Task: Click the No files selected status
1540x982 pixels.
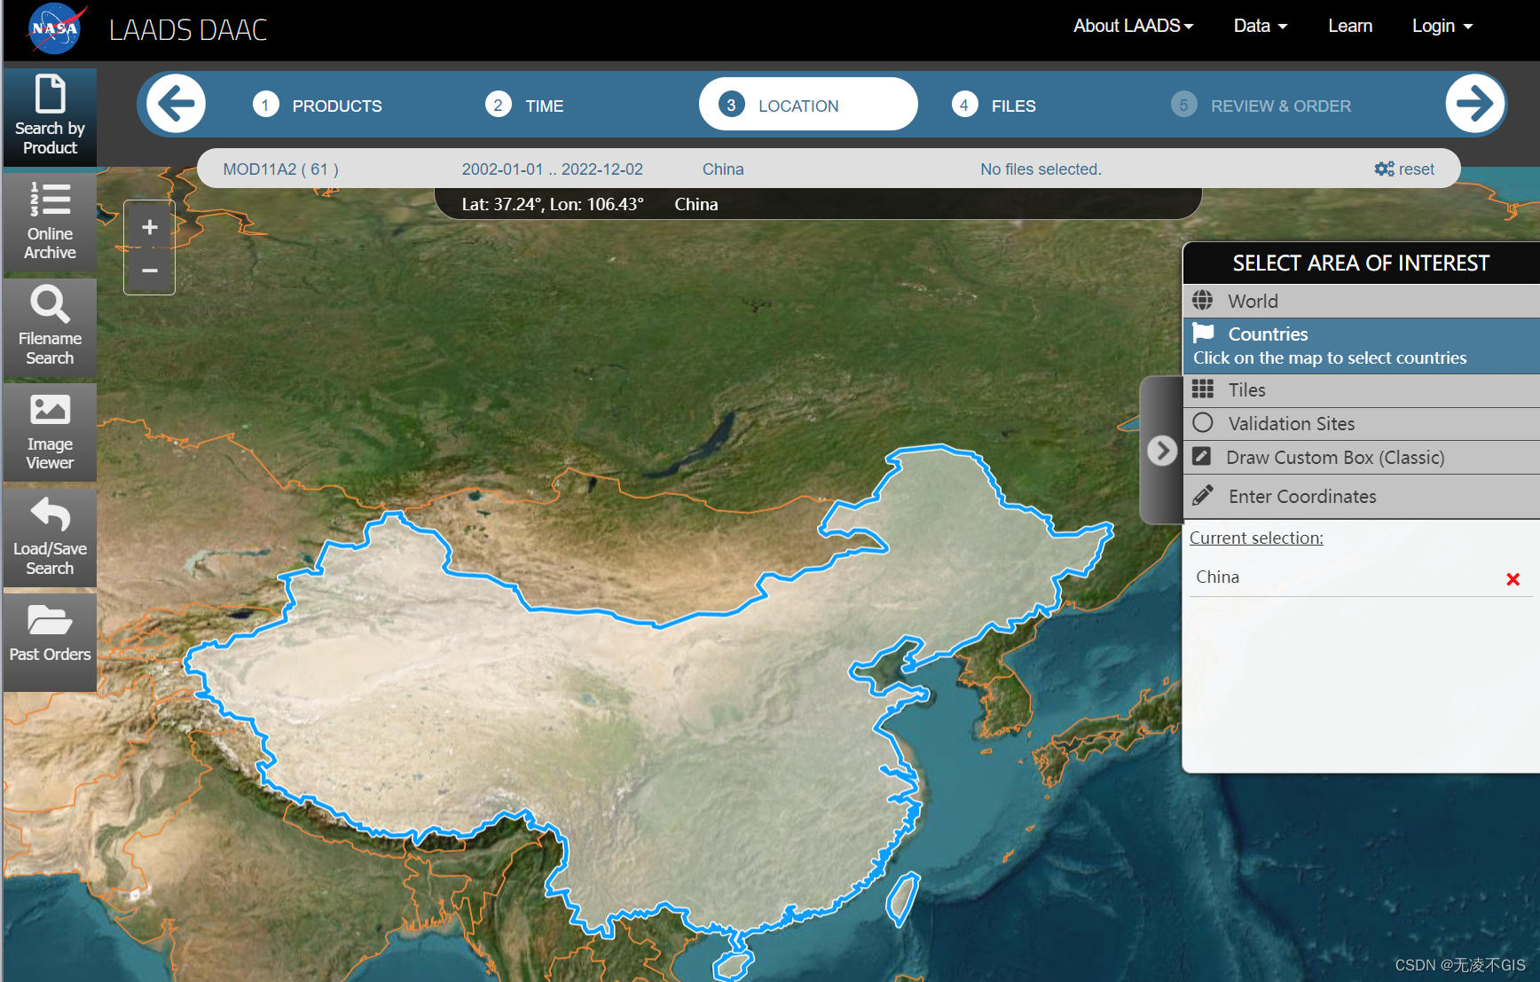Action: pos(1041,169)
